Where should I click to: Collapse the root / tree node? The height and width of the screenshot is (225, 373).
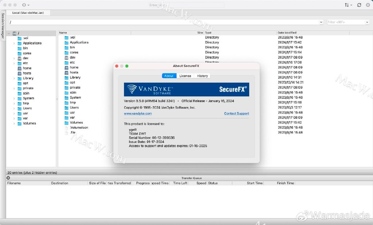point(9,33)
